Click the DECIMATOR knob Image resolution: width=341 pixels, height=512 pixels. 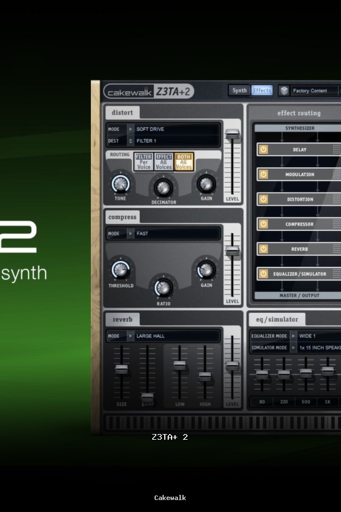(163, 187)
